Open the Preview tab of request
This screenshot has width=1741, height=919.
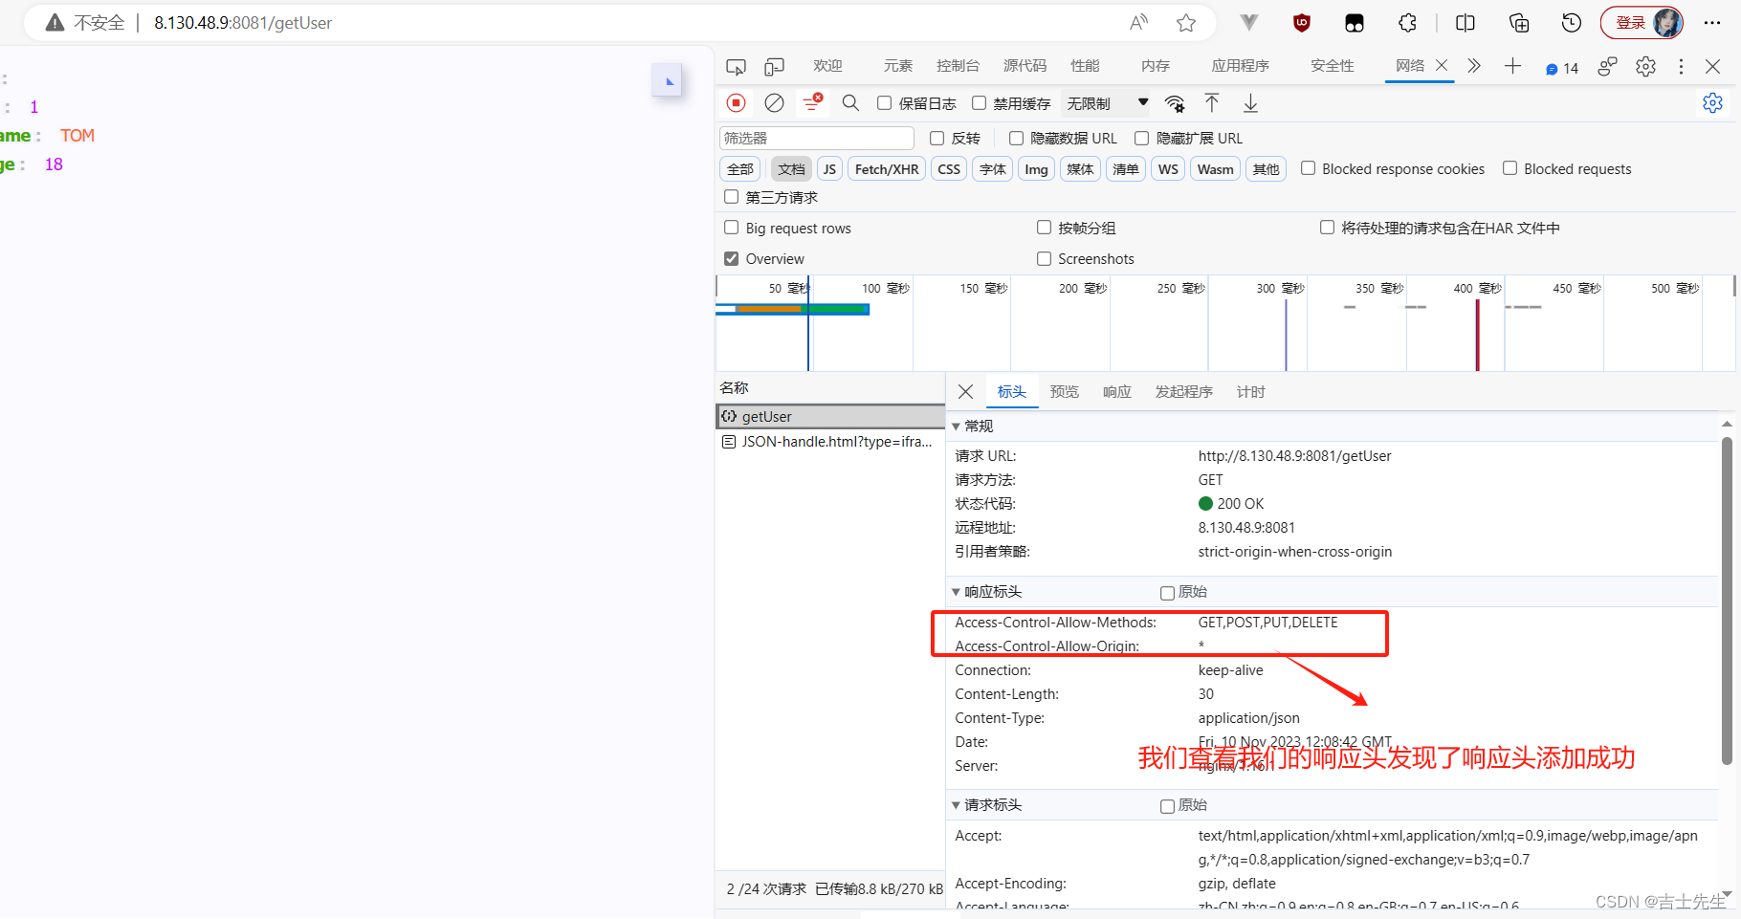tap(1064, 392)
